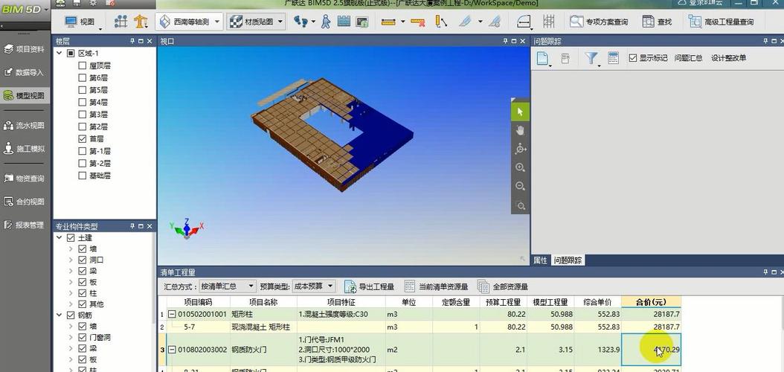
Task: Click 当前清单资源量 button
Action: pos(435,286)
